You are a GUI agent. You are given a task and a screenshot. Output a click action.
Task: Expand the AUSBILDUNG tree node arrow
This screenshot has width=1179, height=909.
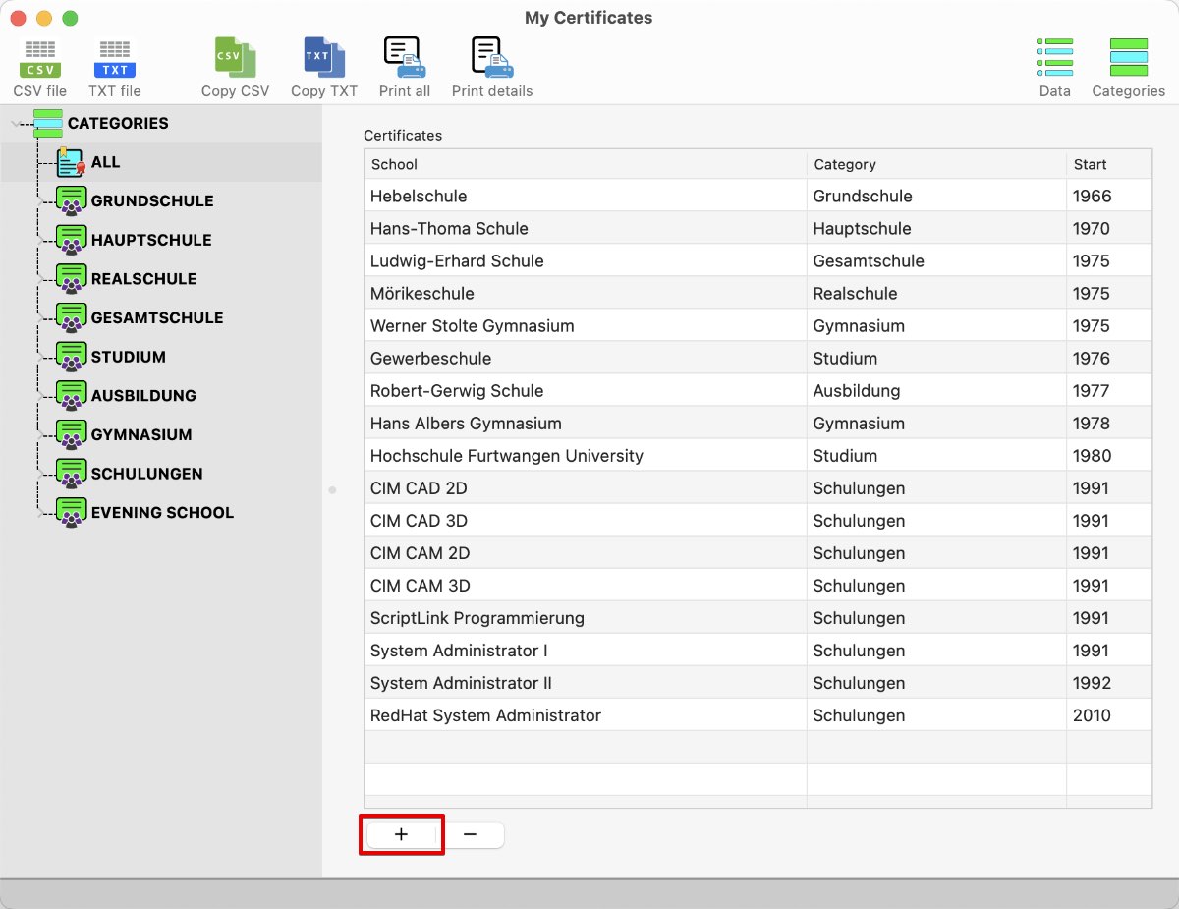[40, 396]
